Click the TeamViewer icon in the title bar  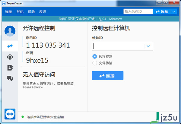tap(3, 3)
